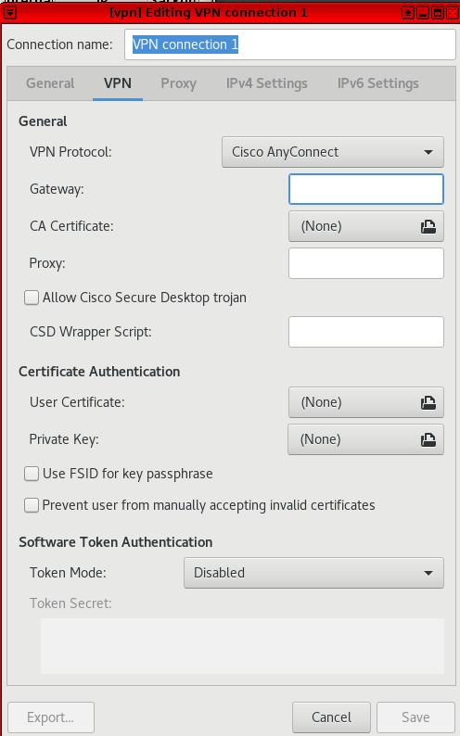
Task: Click the User Certificate file browse icon
Action: 428,402
